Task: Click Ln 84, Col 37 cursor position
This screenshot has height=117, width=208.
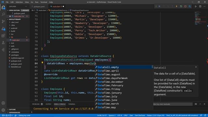Action: tap(102, 115)
